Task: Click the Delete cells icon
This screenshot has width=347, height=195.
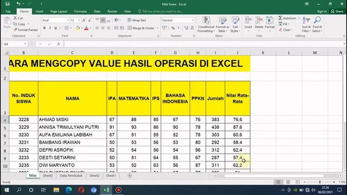Action: (x=259, y=21)
